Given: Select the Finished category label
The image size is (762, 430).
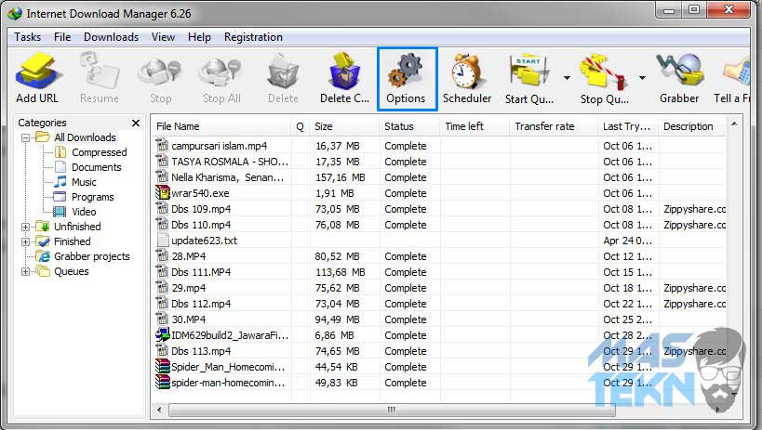Looking at the screenshot, I should pyautogui.click(x=72, y=241).
